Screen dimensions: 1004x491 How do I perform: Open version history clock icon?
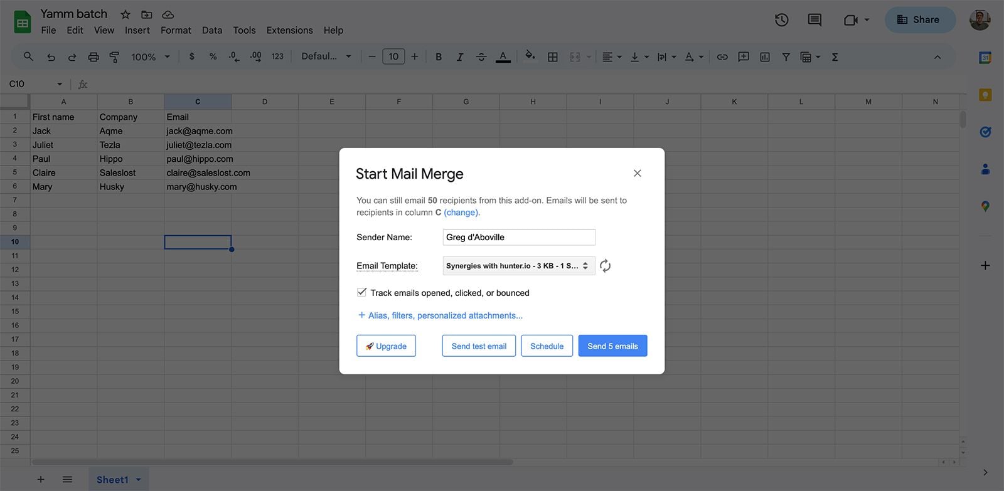pyautogui.click(x=781, y=20)
